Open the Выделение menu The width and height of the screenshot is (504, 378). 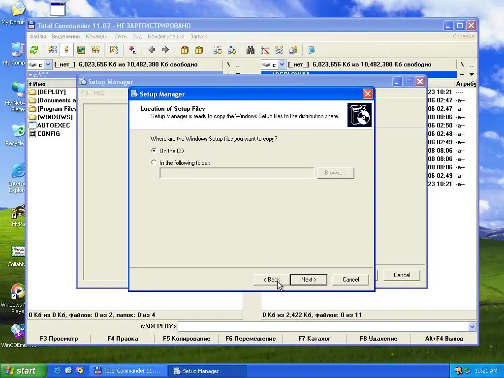[x=65, y=36]
